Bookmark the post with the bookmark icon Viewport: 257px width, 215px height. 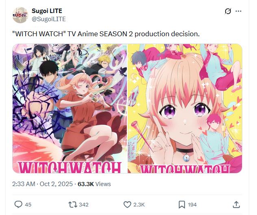point(182,204)
